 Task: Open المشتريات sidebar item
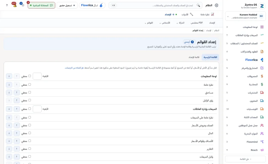click(245, 93)
